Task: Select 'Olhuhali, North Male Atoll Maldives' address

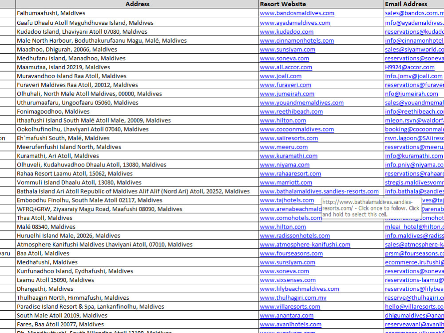Action: click(x=137, y=94)
